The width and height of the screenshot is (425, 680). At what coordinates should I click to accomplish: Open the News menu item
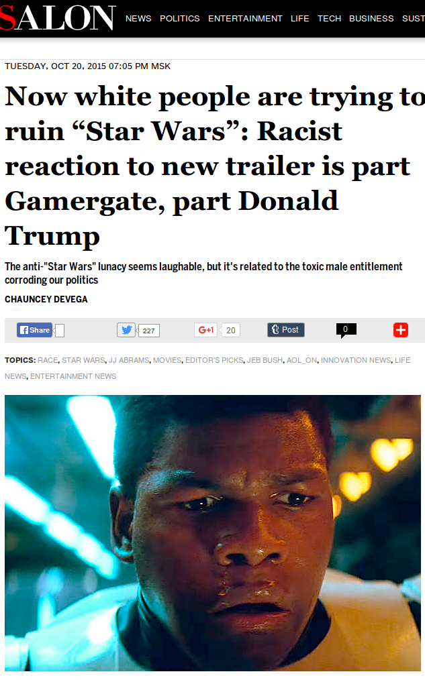tap(138, 19)
